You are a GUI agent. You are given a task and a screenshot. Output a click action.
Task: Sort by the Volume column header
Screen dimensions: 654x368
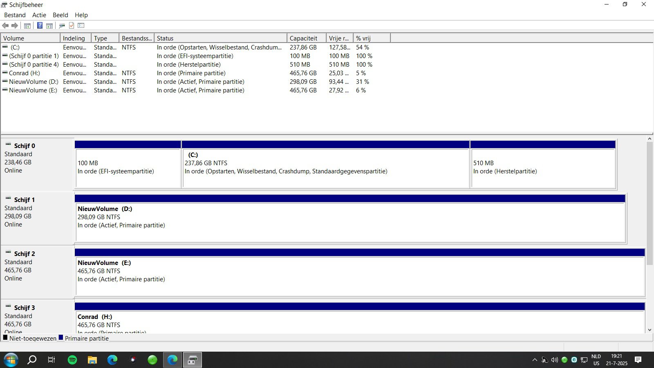coord(30,38)
